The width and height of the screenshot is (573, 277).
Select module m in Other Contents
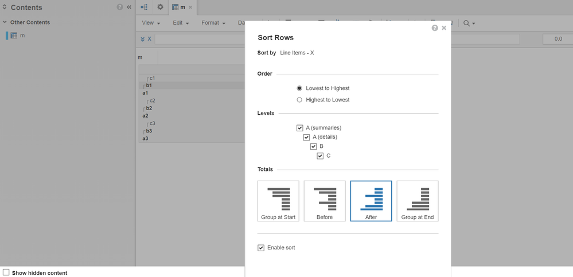pyautogui.click(x=22, y=36)
